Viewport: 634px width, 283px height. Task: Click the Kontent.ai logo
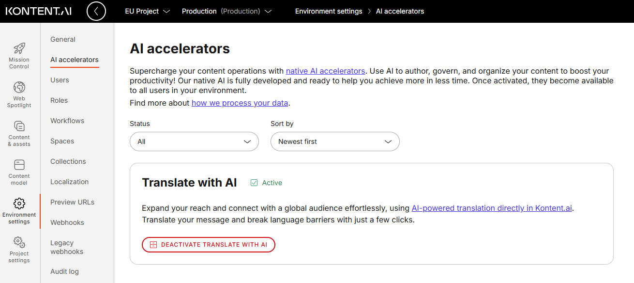pyautogui.click(x=38, y=11)
